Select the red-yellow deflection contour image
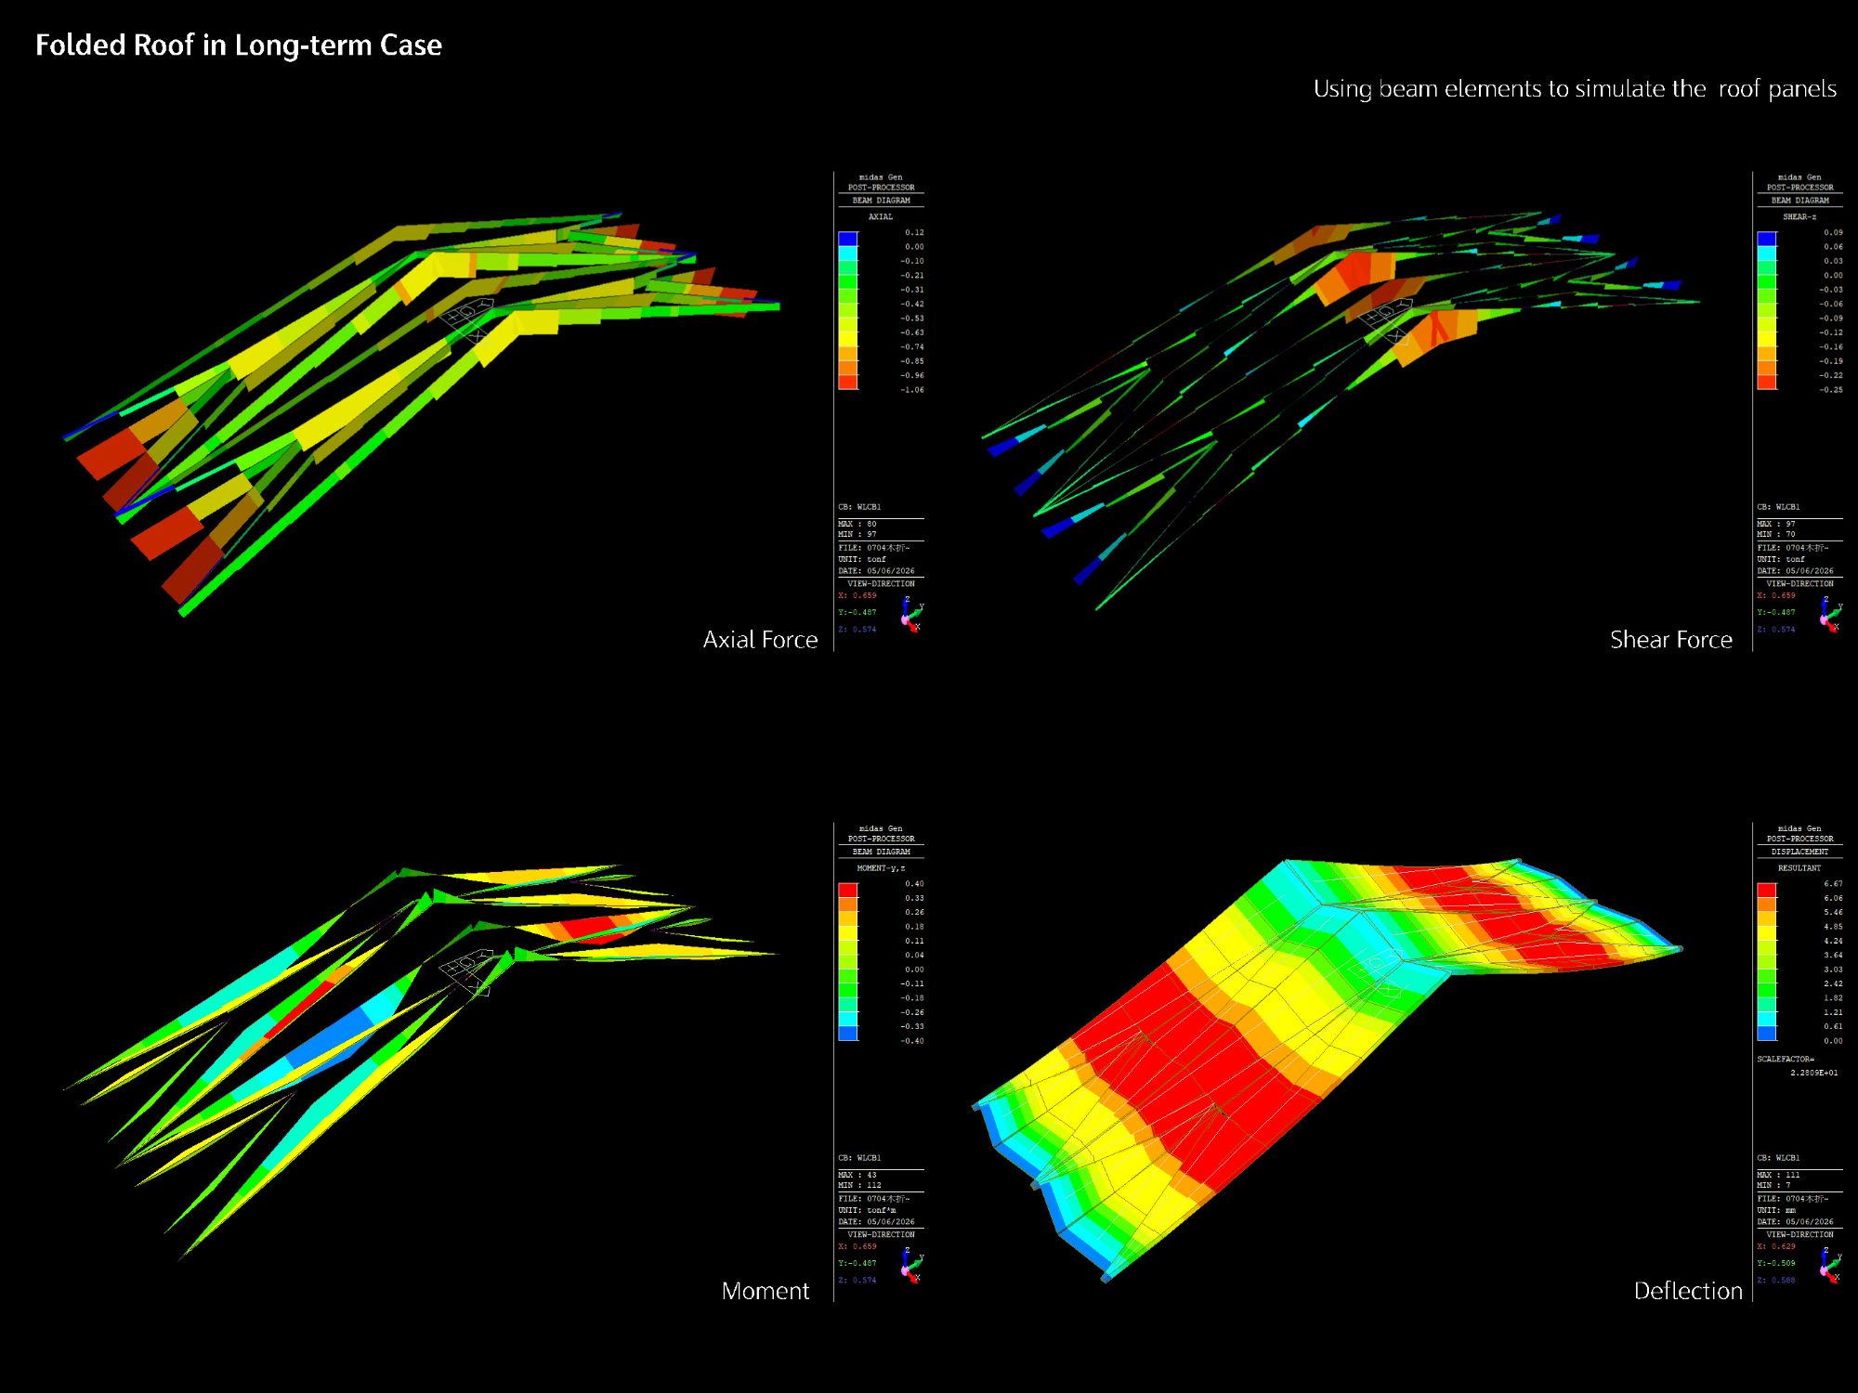This screenshot has height=1393, width=1858. pos(1328,1068)
